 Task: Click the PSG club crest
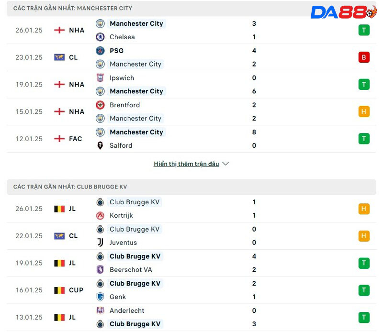pos(100,51)
